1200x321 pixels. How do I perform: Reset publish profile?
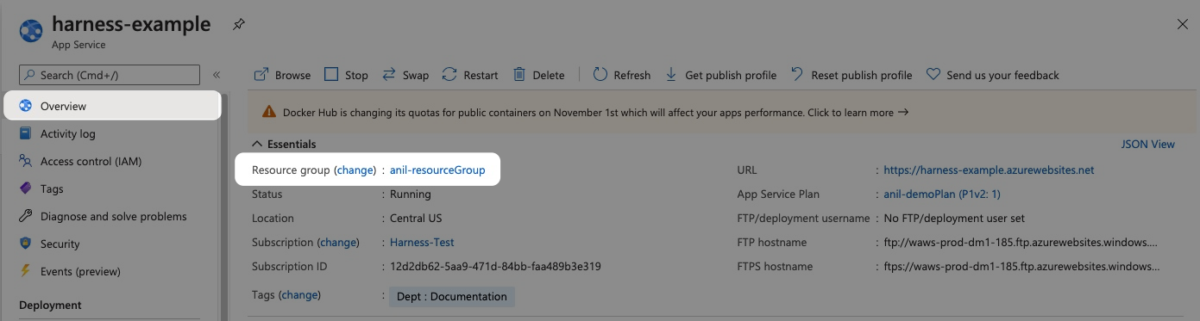tap(851, 75)
